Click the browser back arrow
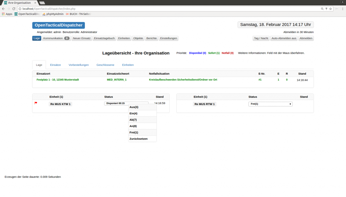Viewport: 346px width, 197px height. click(x=3, y=9)
